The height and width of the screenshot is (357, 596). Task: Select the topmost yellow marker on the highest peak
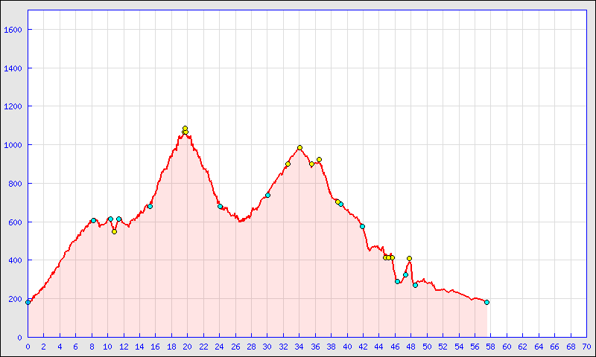click(x=185, y=128)
